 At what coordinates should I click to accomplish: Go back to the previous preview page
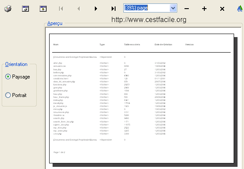(79, 9)
